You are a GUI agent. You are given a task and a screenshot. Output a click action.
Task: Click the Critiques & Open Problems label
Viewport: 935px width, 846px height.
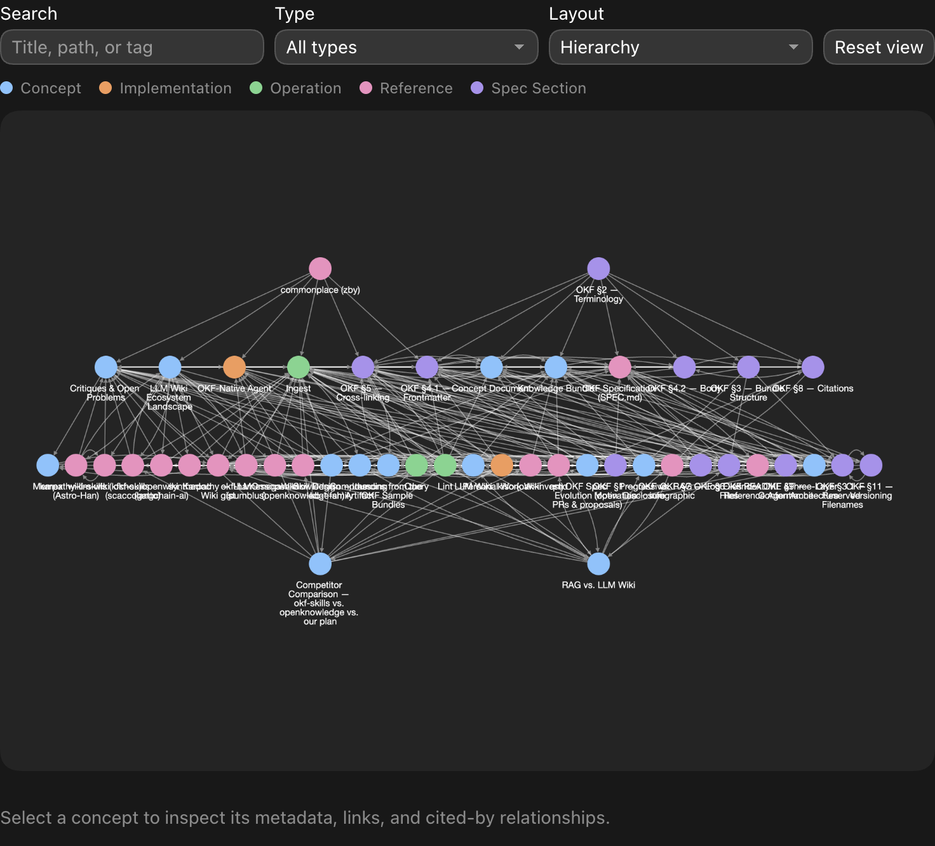click(x=105, y=393)
